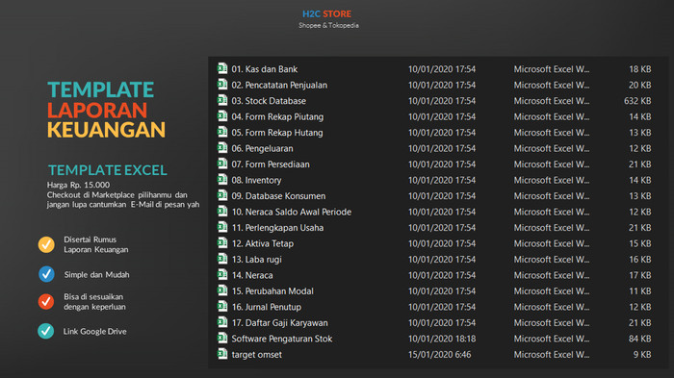Click Excel icon beside 08. Inventory

[x=222, y=180]
